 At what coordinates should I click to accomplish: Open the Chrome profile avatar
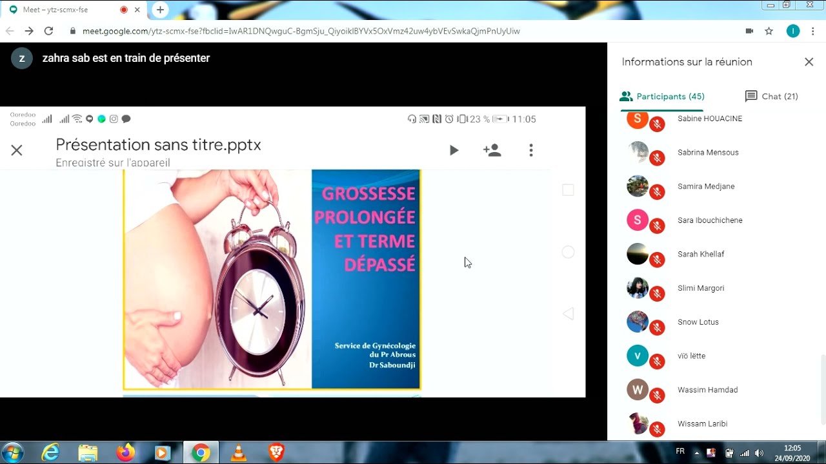pyautogui.click(x=793, y=31)
